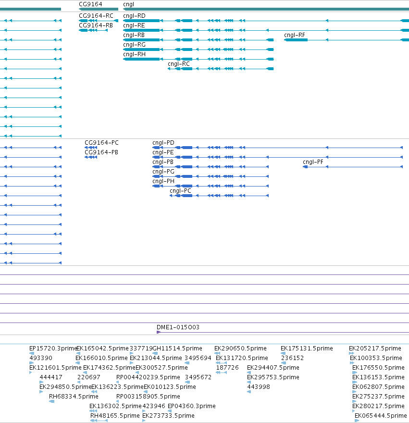Select the CG9164-PC protein label
The image size is (409, 423).
pos(101,142)
